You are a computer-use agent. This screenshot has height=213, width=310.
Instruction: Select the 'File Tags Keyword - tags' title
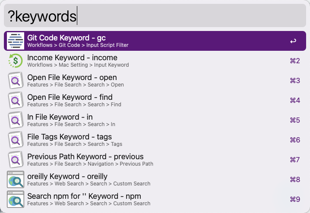70,137
